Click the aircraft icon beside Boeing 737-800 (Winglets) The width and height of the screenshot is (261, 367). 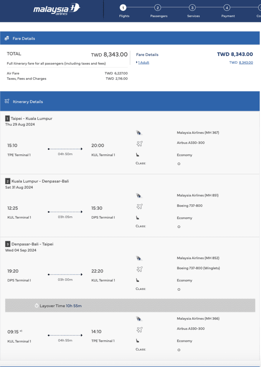139,269
